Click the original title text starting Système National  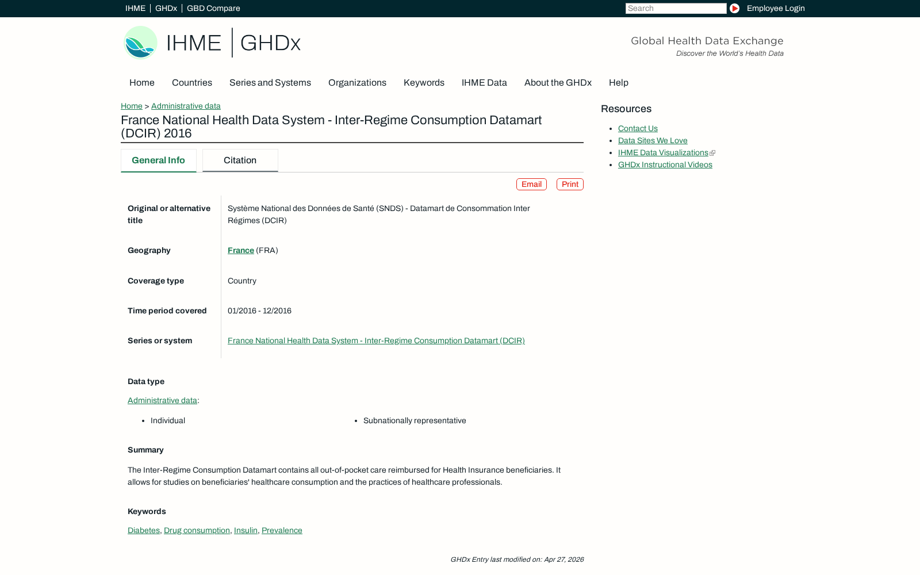point(379,214)
